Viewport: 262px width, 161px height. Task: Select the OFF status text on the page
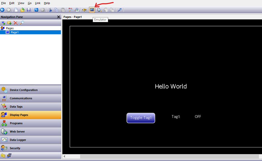198,117
